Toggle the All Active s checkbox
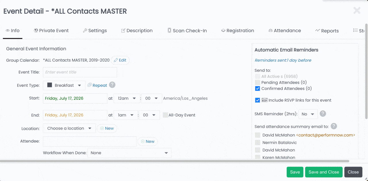This screenshot has height=181, width=368. point(257,76)
